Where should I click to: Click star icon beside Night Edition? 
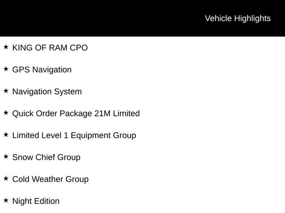pos(6,200)
